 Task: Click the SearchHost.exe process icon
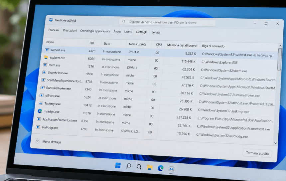pyautogui.click(x=44, y=72)
